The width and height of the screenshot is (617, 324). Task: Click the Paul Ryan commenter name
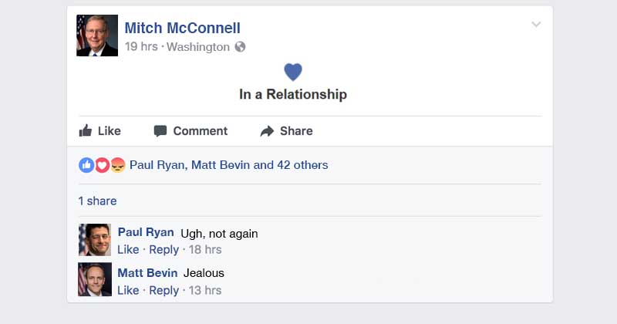(146, 232)
